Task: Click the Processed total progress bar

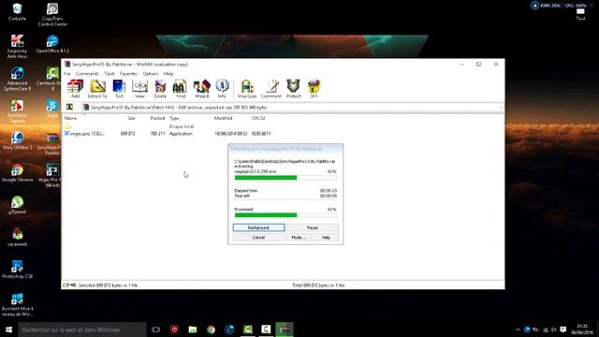Action: 285,215
